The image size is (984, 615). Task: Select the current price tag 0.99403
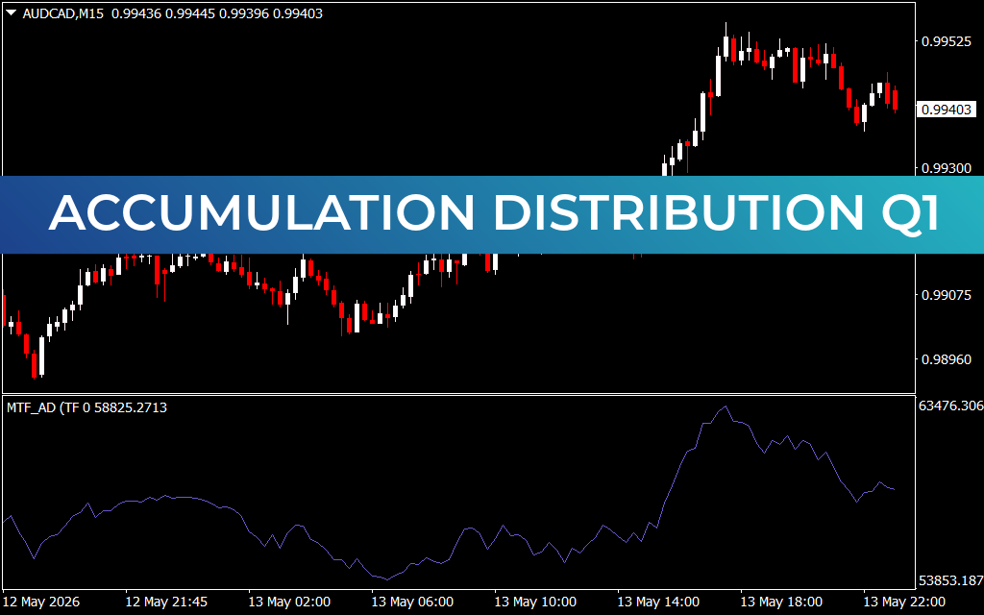tap(947, 110)
